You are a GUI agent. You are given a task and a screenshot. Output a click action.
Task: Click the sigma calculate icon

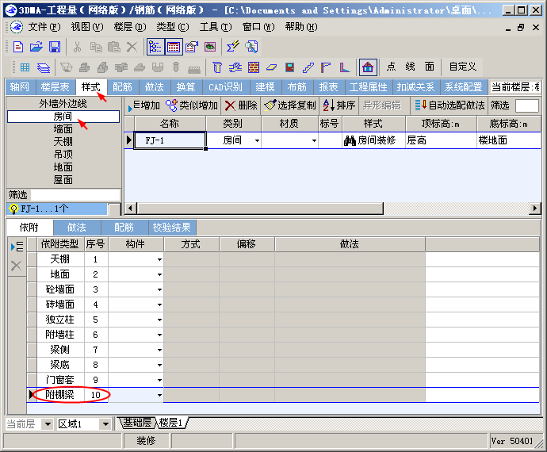[x=233, y=47]
